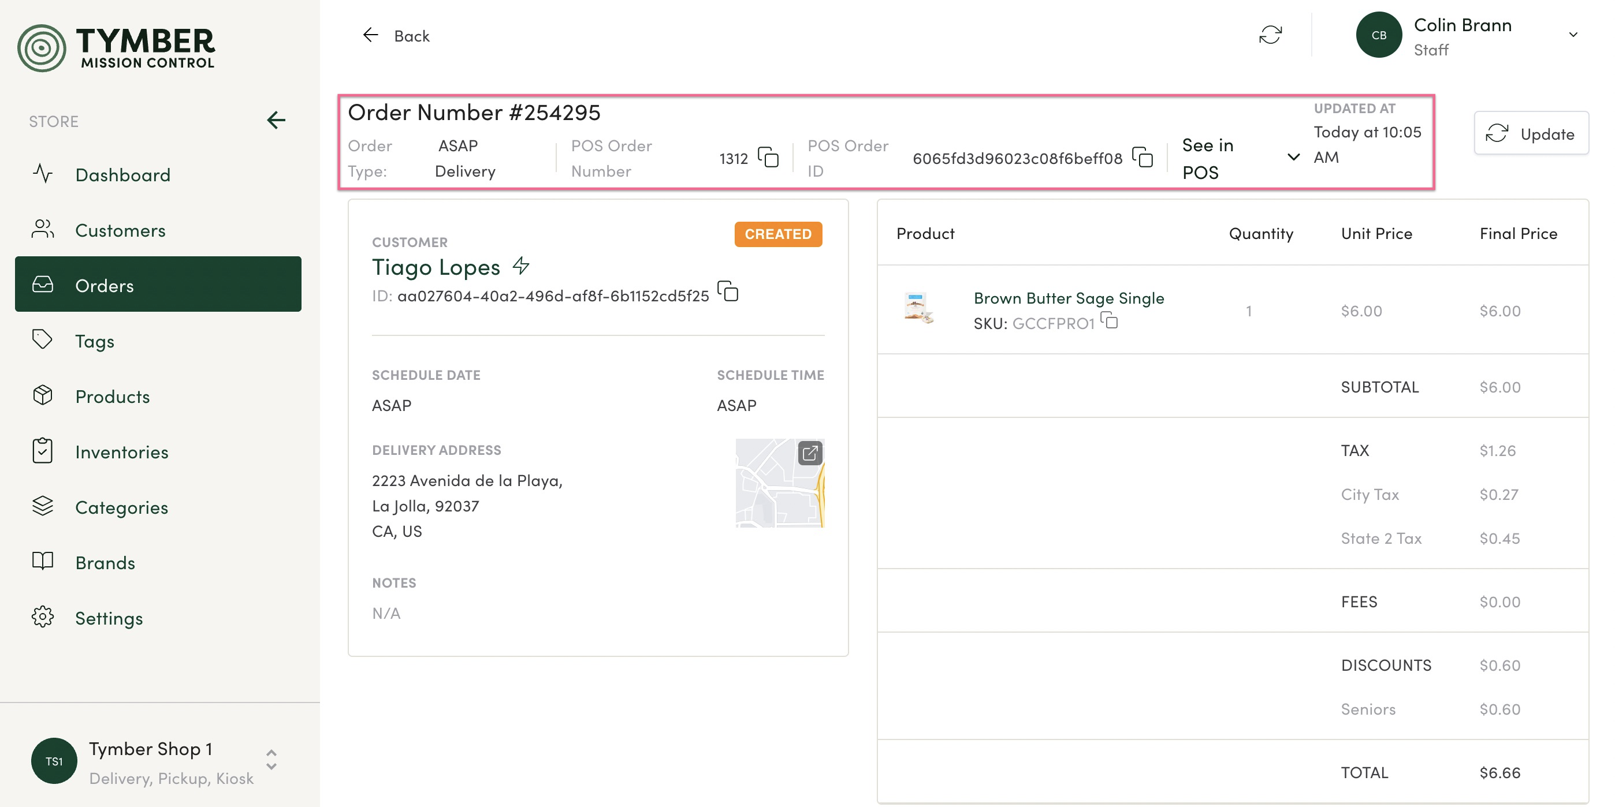Click the Unit Price column header

pyautogui.click(x=1376, y=234)
